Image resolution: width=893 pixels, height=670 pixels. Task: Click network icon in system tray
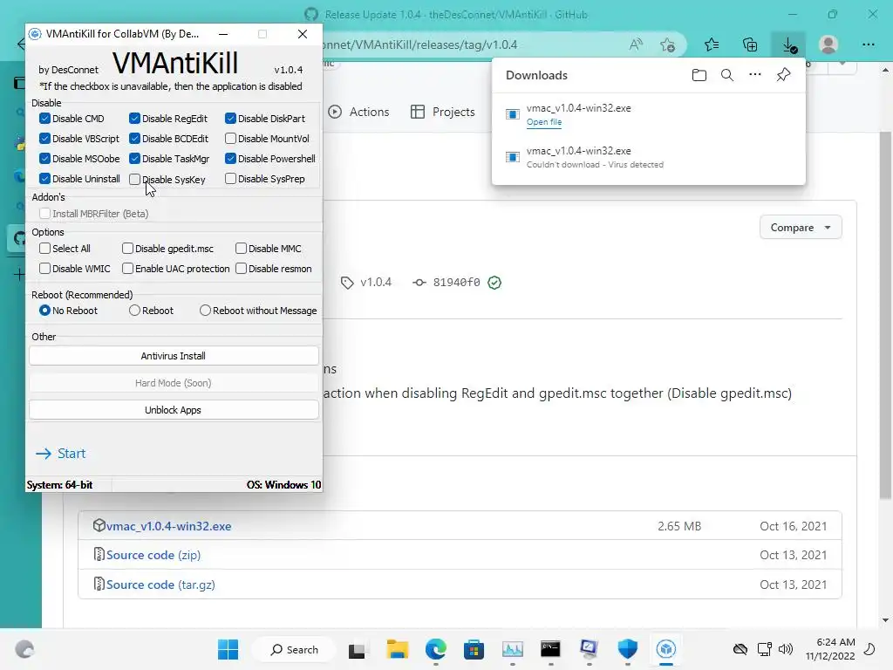[764, 649]
